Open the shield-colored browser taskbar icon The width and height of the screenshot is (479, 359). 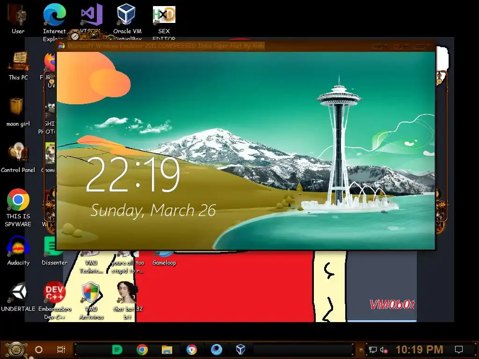[x=191, y=350]
